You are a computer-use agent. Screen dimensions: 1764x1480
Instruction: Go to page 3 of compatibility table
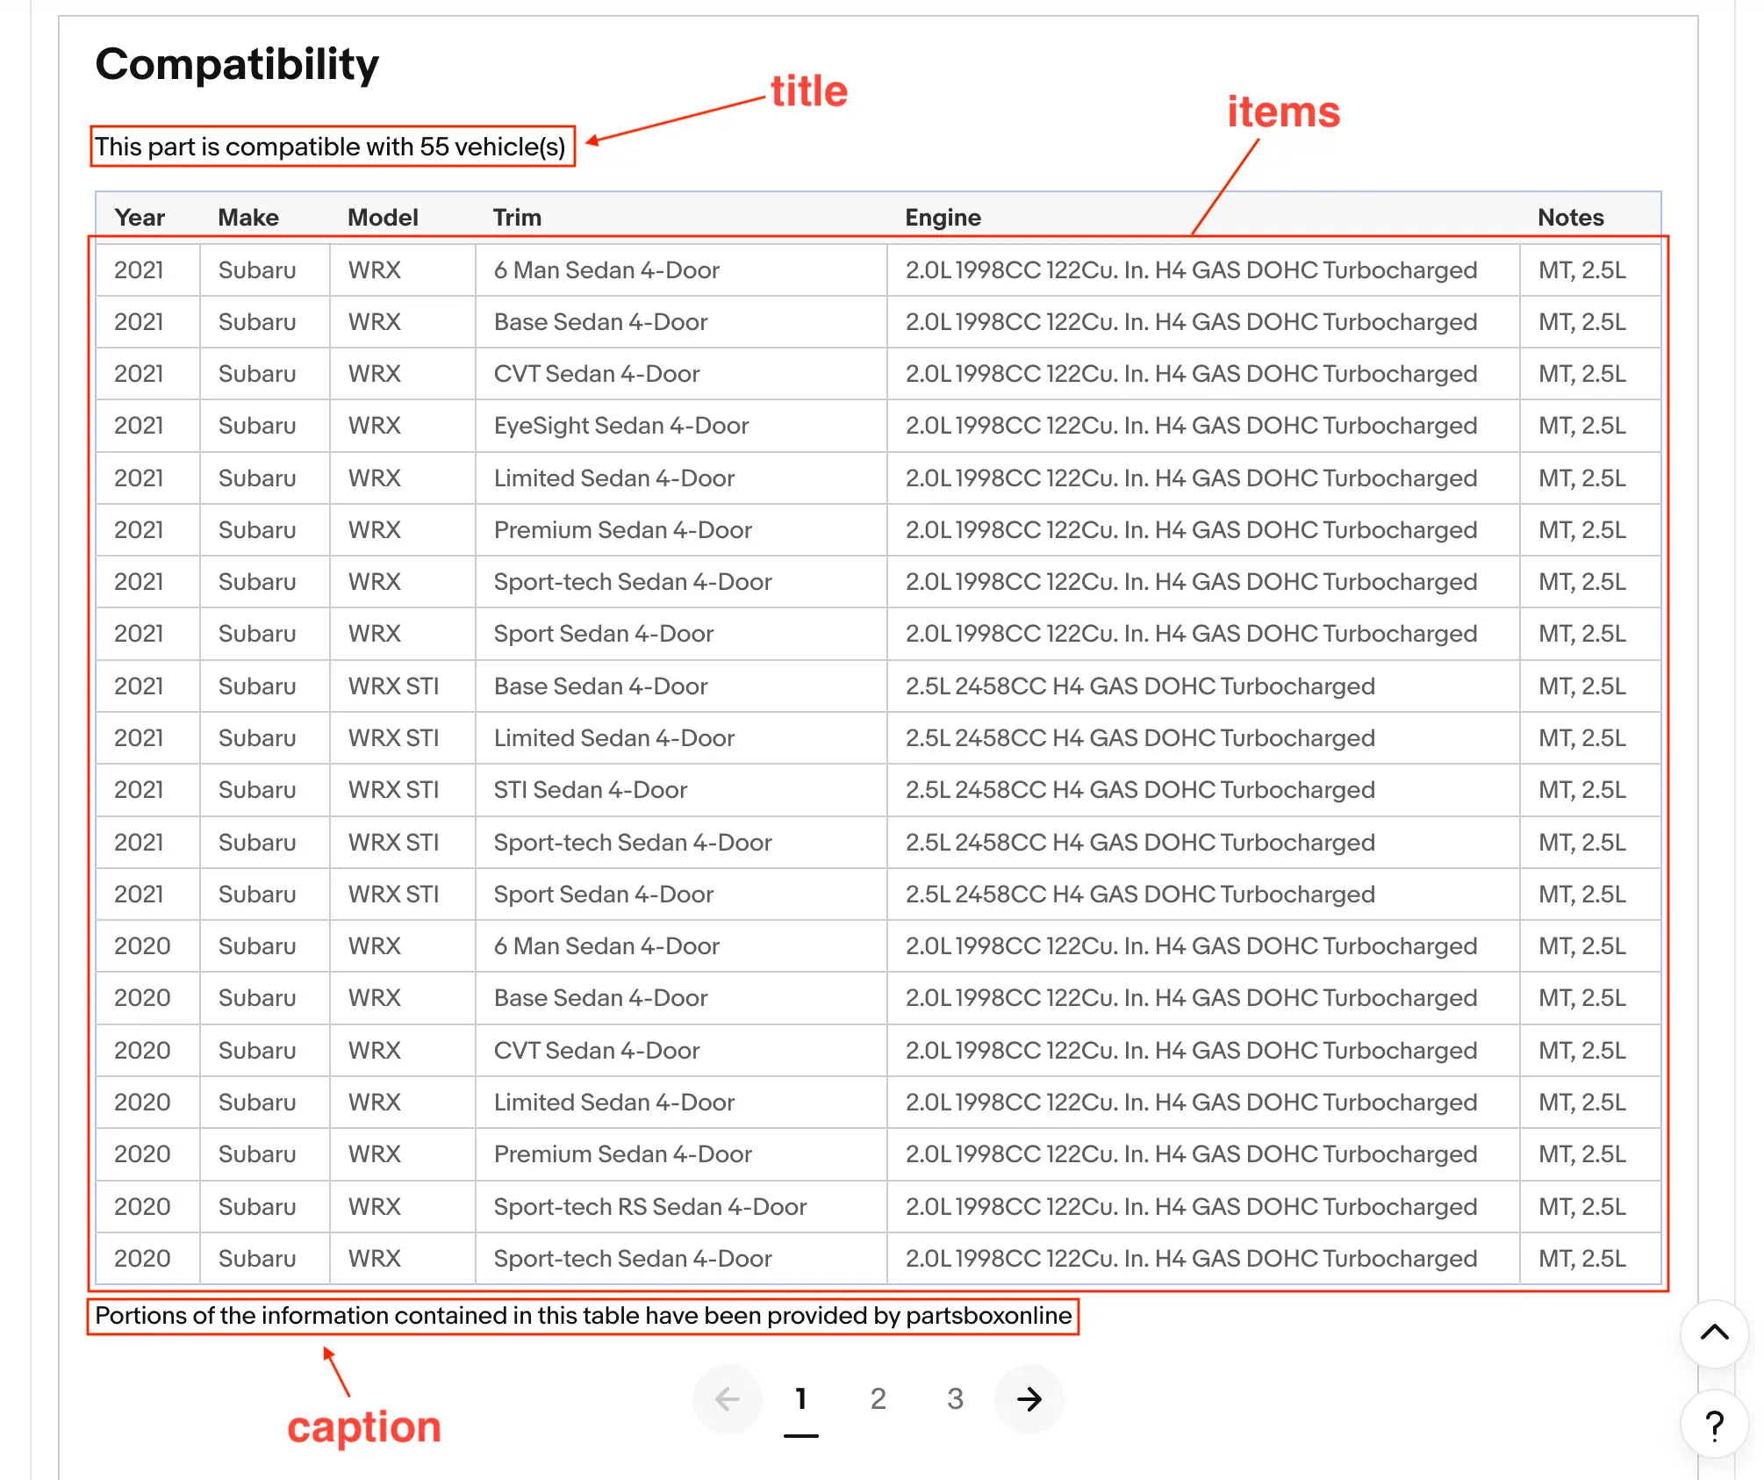955,1399
